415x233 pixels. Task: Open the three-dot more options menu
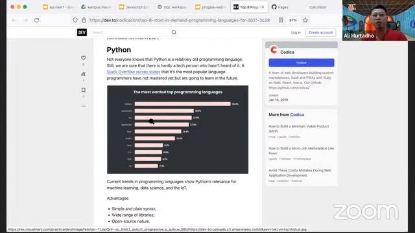84,106
